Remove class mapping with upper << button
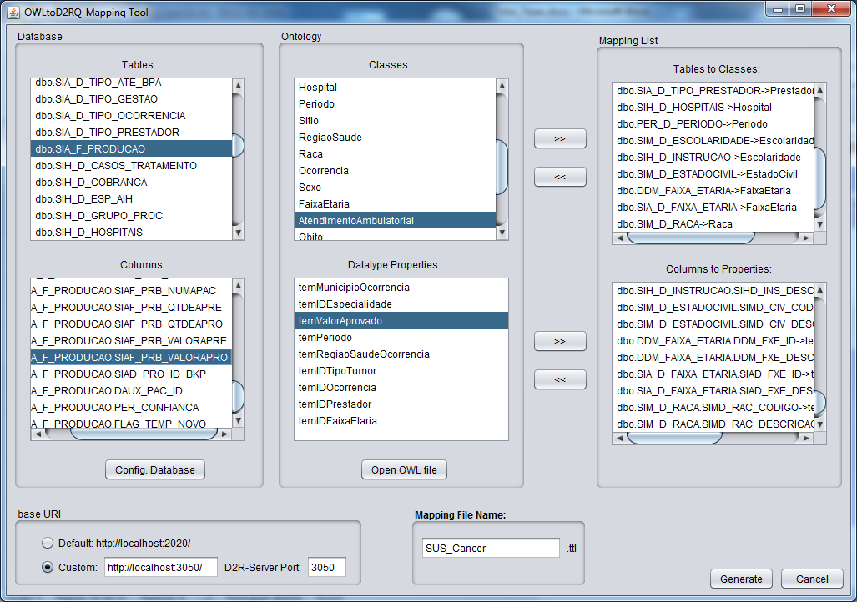Screen dimensions: 857x602 [559, 177]
